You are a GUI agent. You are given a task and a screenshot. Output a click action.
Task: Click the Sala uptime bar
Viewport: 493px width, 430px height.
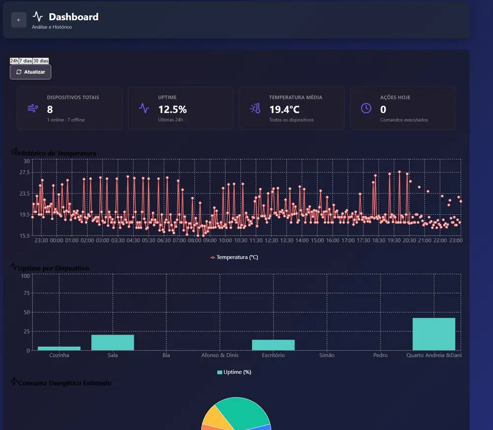[112, 342]
